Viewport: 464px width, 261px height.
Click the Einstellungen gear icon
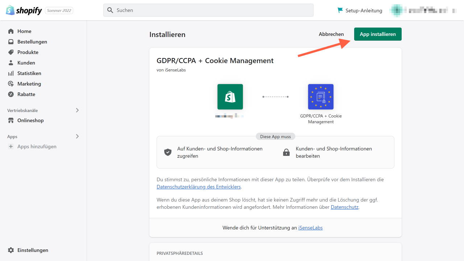pyautogui.click(x=11, y=250)
